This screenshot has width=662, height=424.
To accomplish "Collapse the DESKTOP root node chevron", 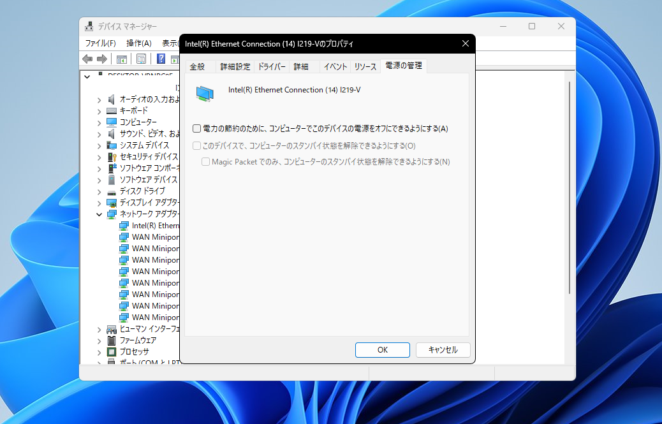I will tap(87, 77).
